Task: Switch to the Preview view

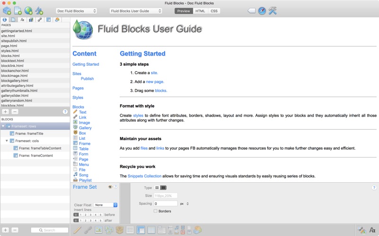Action: tap(184, 11)
